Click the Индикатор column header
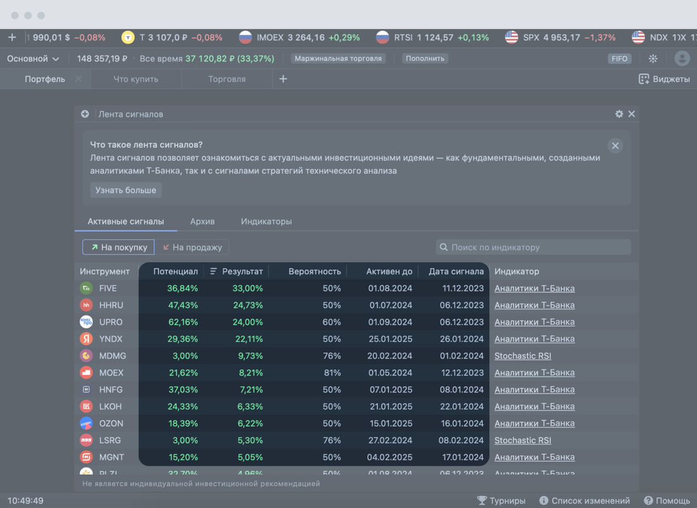 tap(517, 271)
